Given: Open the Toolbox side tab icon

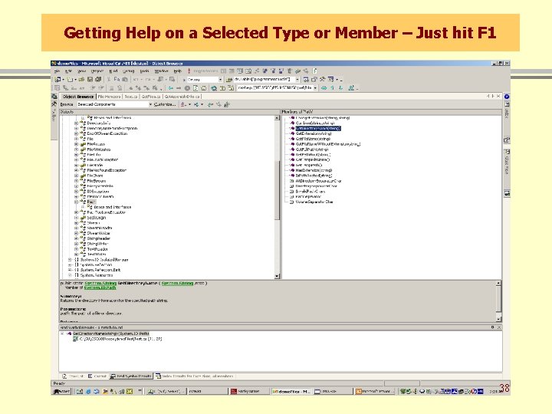Looking at the screenshot, I should [x=54, y=104].
